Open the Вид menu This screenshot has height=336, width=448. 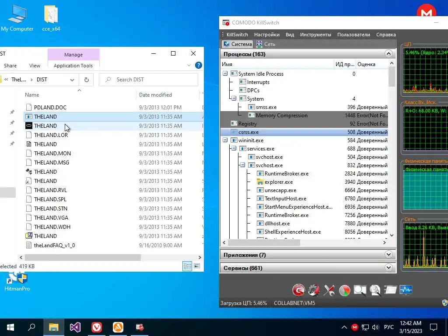pyautogui.click(x=290, y=35)
